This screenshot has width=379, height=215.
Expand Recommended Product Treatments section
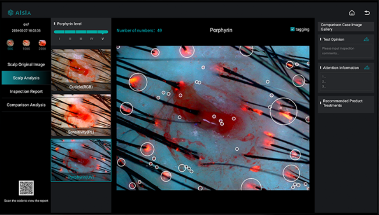pyautogui.click(x=346, y=103)
